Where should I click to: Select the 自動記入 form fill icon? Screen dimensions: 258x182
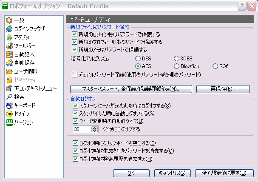[9, 54]
